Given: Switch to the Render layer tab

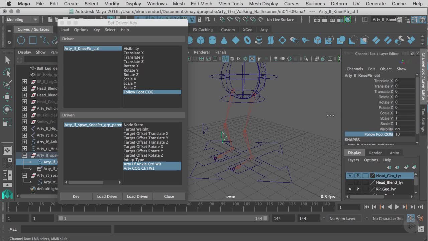Looking at the screenshot, I should coord(375,153).
